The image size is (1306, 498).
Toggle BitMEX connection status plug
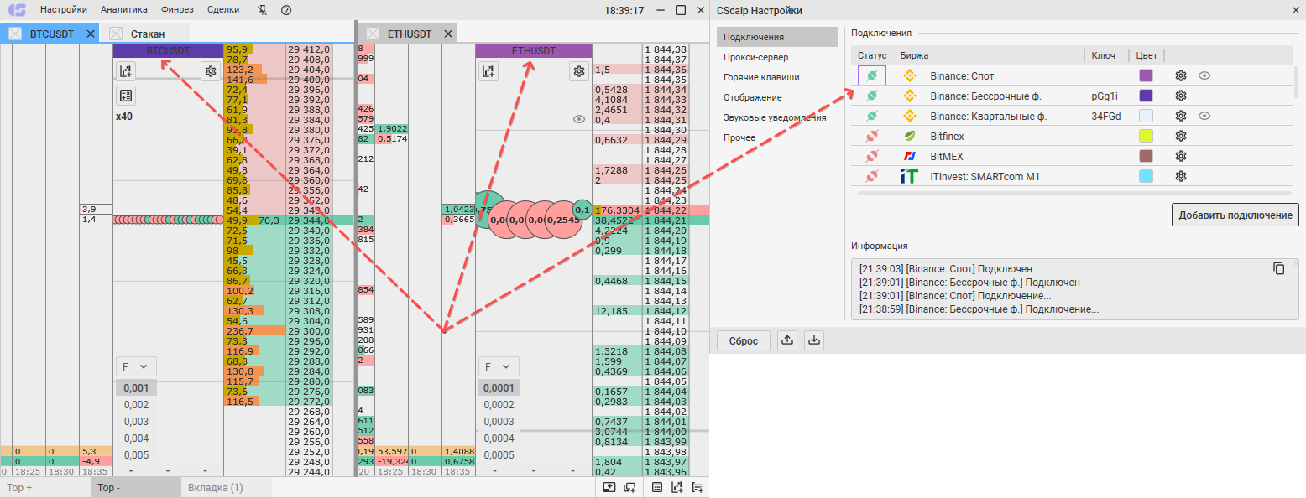(x=871, y=156)
